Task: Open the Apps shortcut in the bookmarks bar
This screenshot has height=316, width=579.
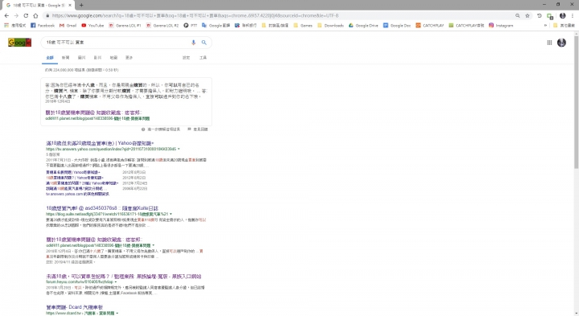Action: tap(15, 26)
